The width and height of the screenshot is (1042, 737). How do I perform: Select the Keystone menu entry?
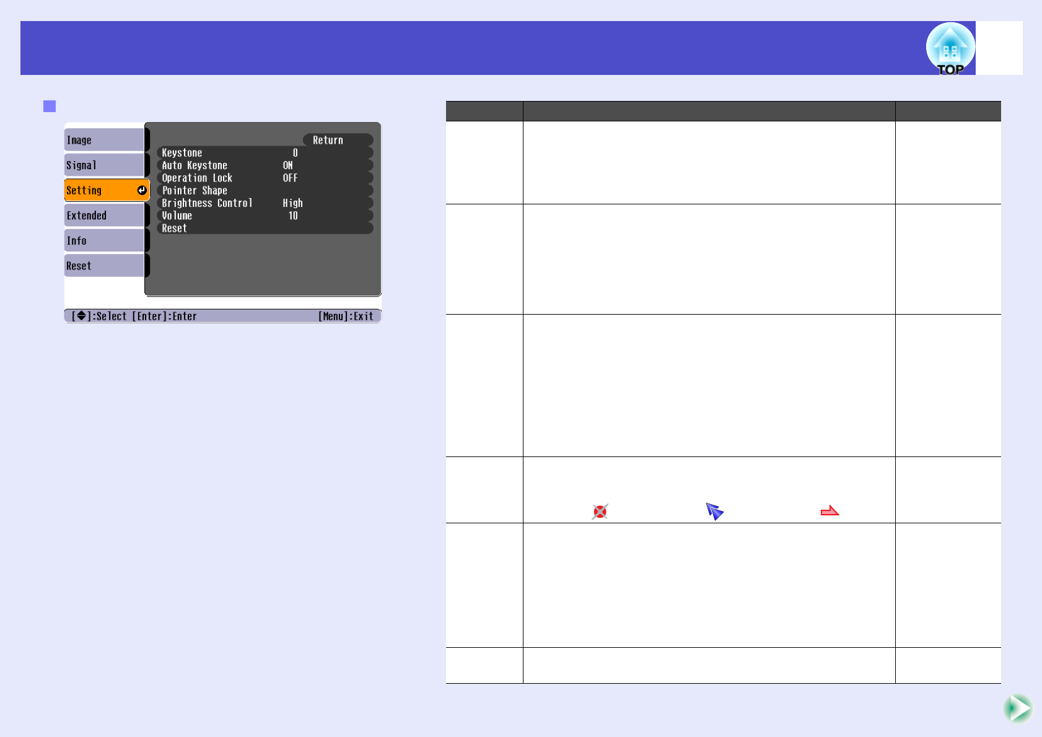(265, 152)
